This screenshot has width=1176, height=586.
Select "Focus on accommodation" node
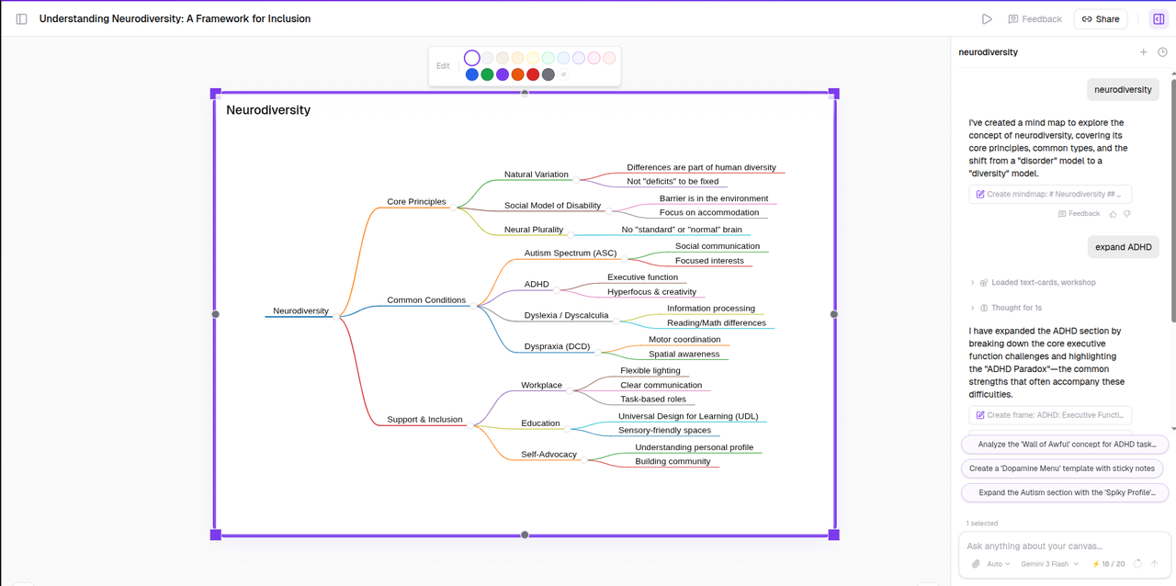[x=709, y=213]
